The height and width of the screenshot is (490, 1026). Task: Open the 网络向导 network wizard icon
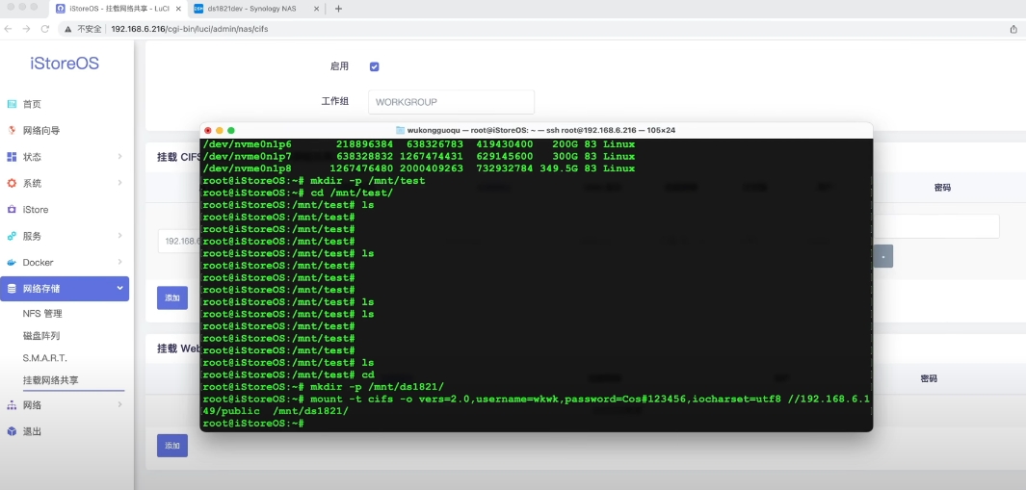click(12, 130)
